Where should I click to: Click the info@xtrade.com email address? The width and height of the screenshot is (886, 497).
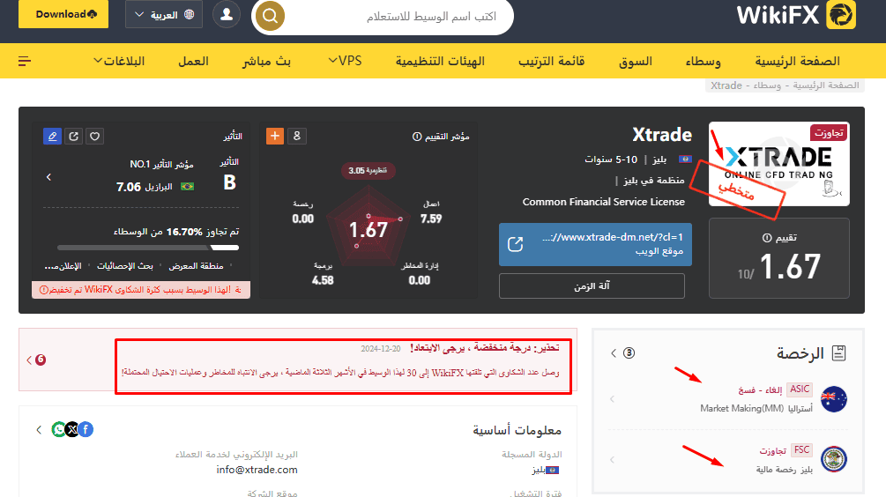257,470
